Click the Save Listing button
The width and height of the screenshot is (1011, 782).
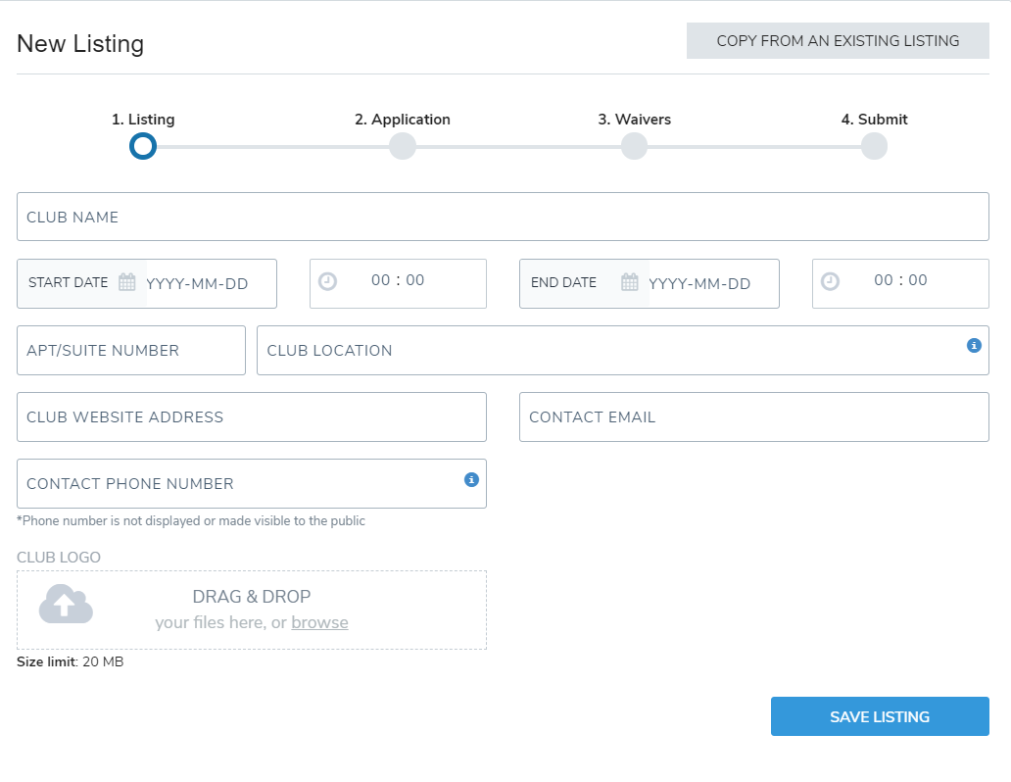pyautogui.click(x=880, y=716)
